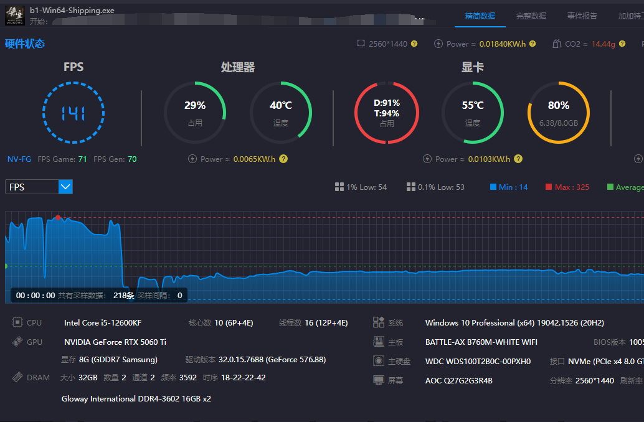Click the DRAM memory stick icon
Image resolution: width=644 pixels, height=422 pixels.
pyautogui.click(x=17, y=377)
